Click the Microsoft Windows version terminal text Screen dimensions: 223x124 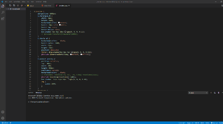click(46, 96)
